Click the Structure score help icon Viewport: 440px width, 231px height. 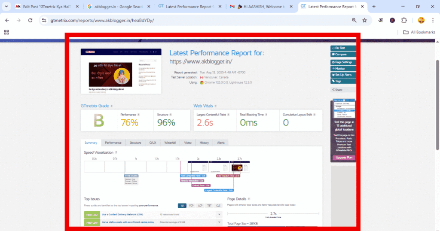pyautogui.click(x=171, y=115)
